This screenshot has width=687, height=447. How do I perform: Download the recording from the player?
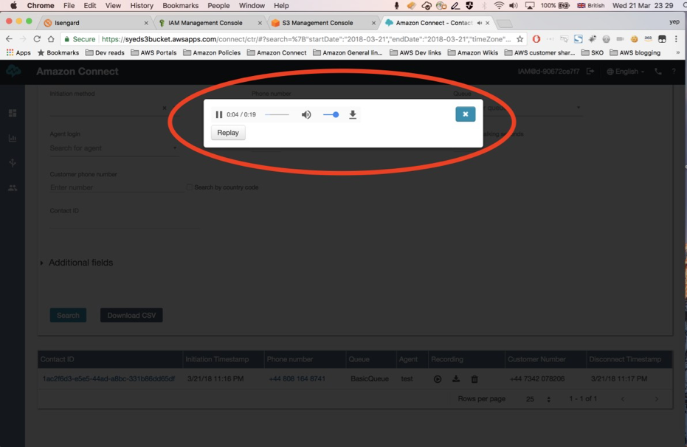tap(353, 115)
